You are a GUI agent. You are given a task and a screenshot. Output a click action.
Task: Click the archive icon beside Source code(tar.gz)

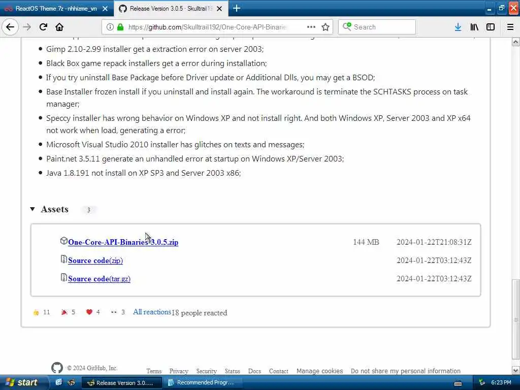(63, 277)
